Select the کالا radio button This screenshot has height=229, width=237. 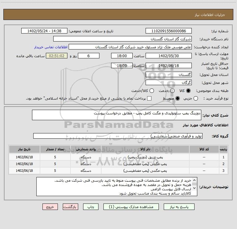pyautogui.click(x=188, y=91)
